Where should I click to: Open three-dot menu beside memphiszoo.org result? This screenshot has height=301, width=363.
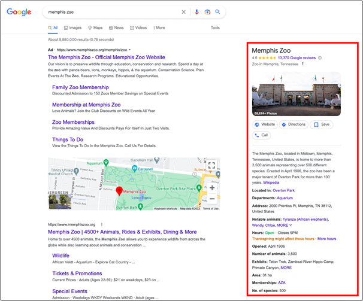(102, 224)
